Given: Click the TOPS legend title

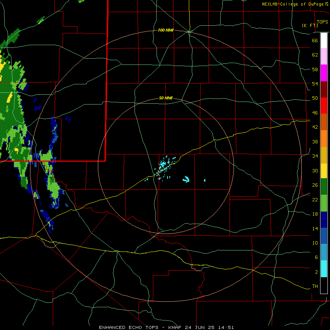Looking at the screenshot, I should click(x=322, y=22).
